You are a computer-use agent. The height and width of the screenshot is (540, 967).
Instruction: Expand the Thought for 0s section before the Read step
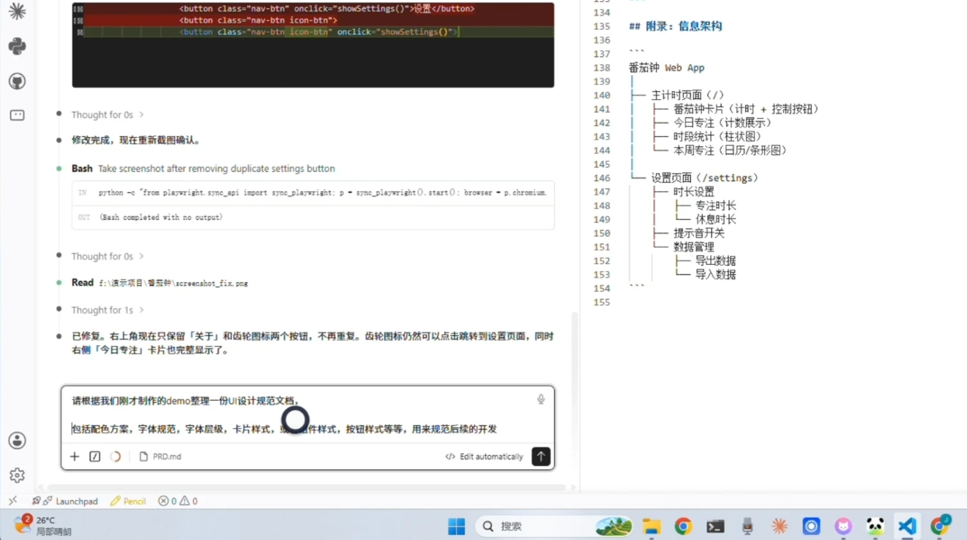click(x=107, y=256)
